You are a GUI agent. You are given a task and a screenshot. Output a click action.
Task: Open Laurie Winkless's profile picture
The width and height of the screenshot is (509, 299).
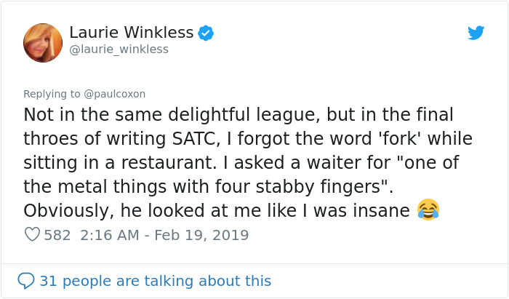[43, 42]
